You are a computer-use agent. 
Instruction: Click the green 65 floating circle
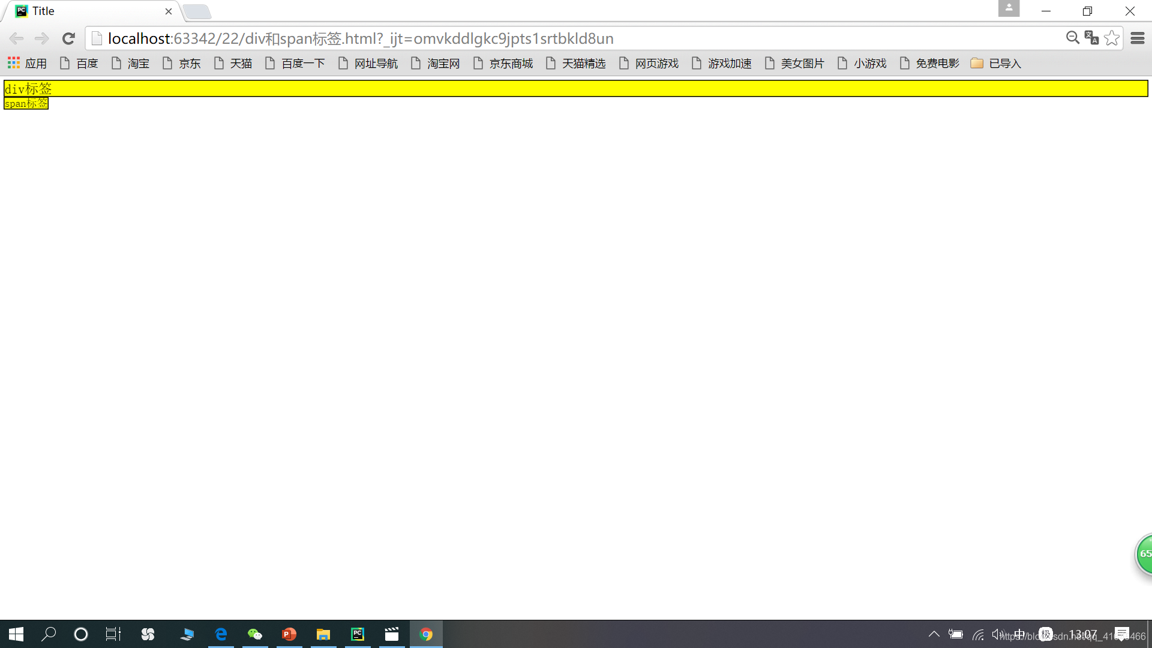1144,554
